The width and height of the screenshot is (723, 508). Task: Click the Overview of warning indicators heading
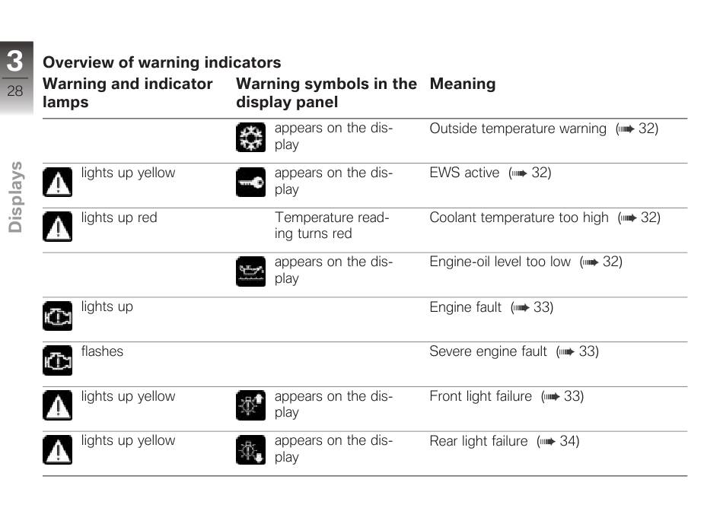pyautogui.click(x=162, y=62)
